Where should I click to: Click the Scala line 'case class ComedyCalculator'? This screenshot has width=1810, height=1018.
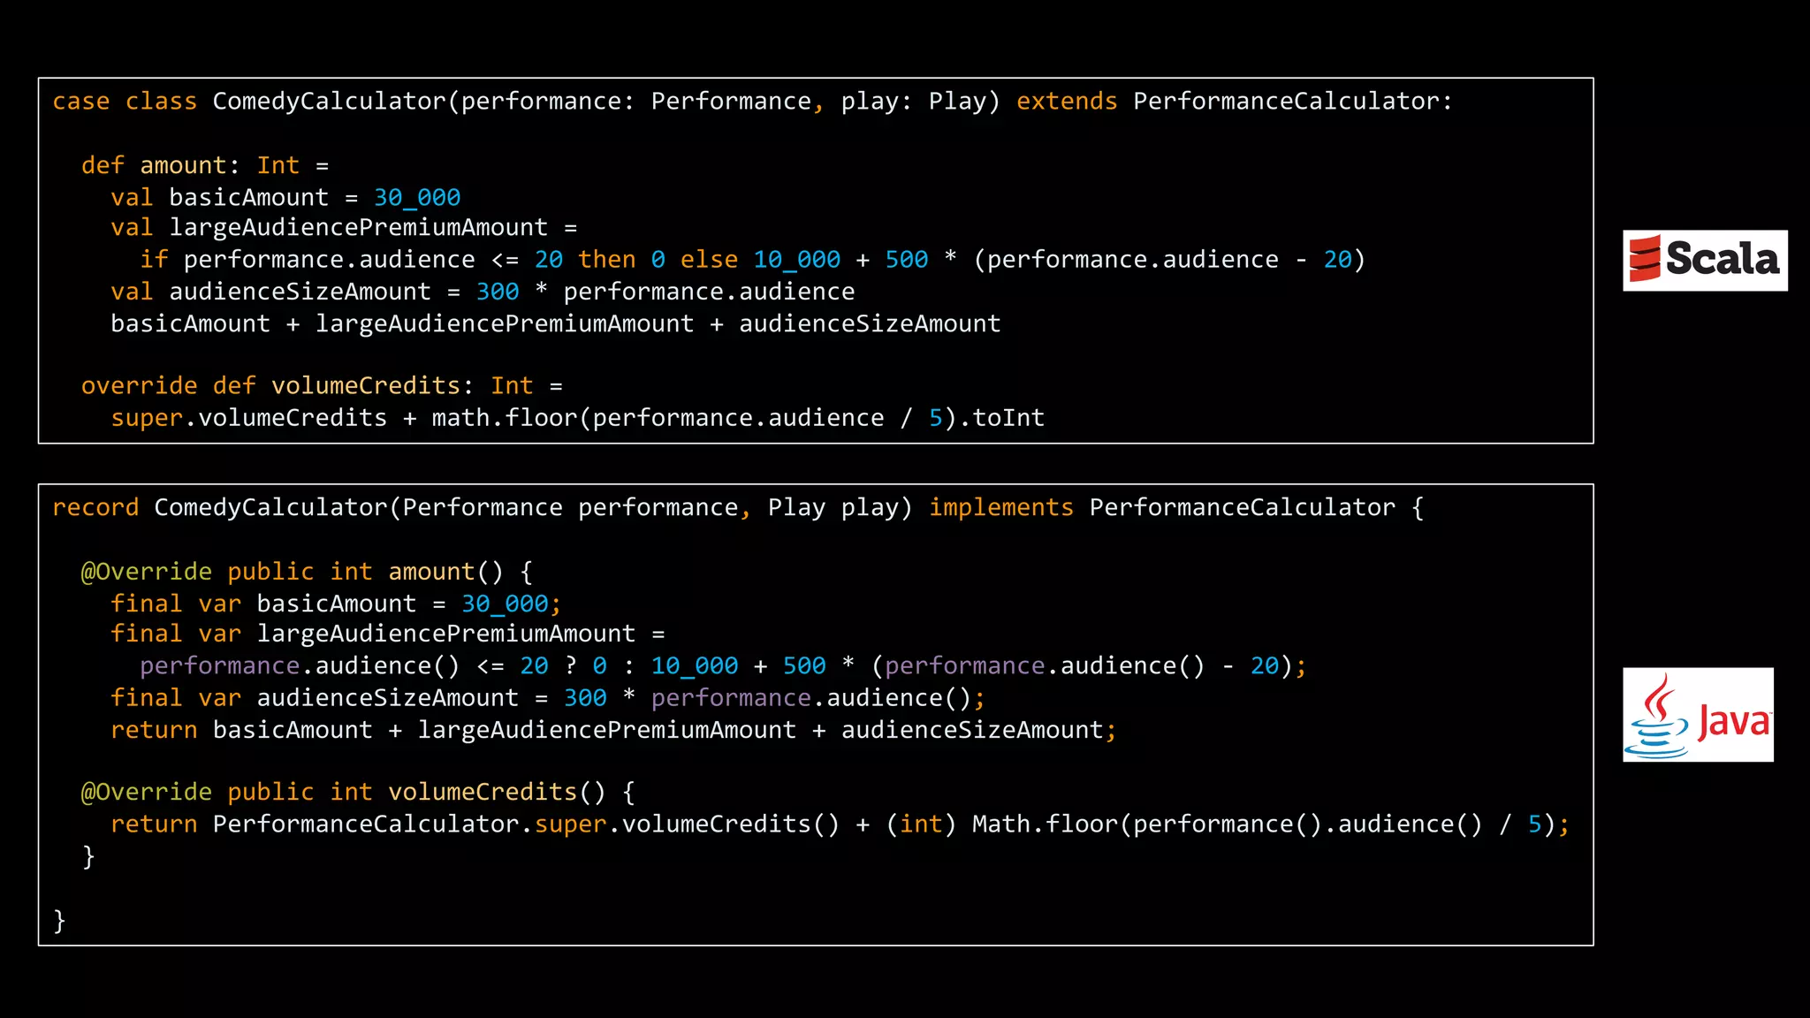[752, 102]
